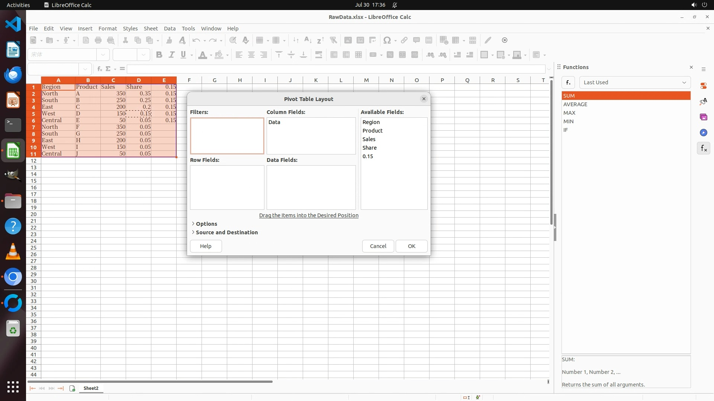714x401 pixels.
Task: Select Region in Available Fields list
Action: pyautogui.click(x=371, y=122)
